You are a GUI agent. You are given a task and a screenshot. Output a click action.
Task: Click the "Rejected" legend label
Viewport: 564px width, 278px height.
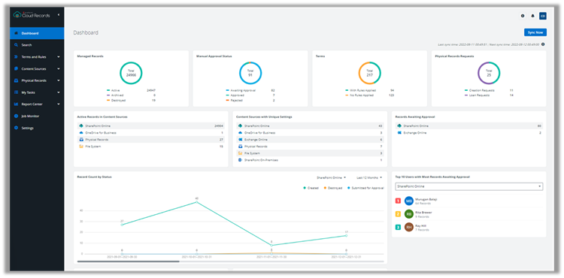[236, 101]
